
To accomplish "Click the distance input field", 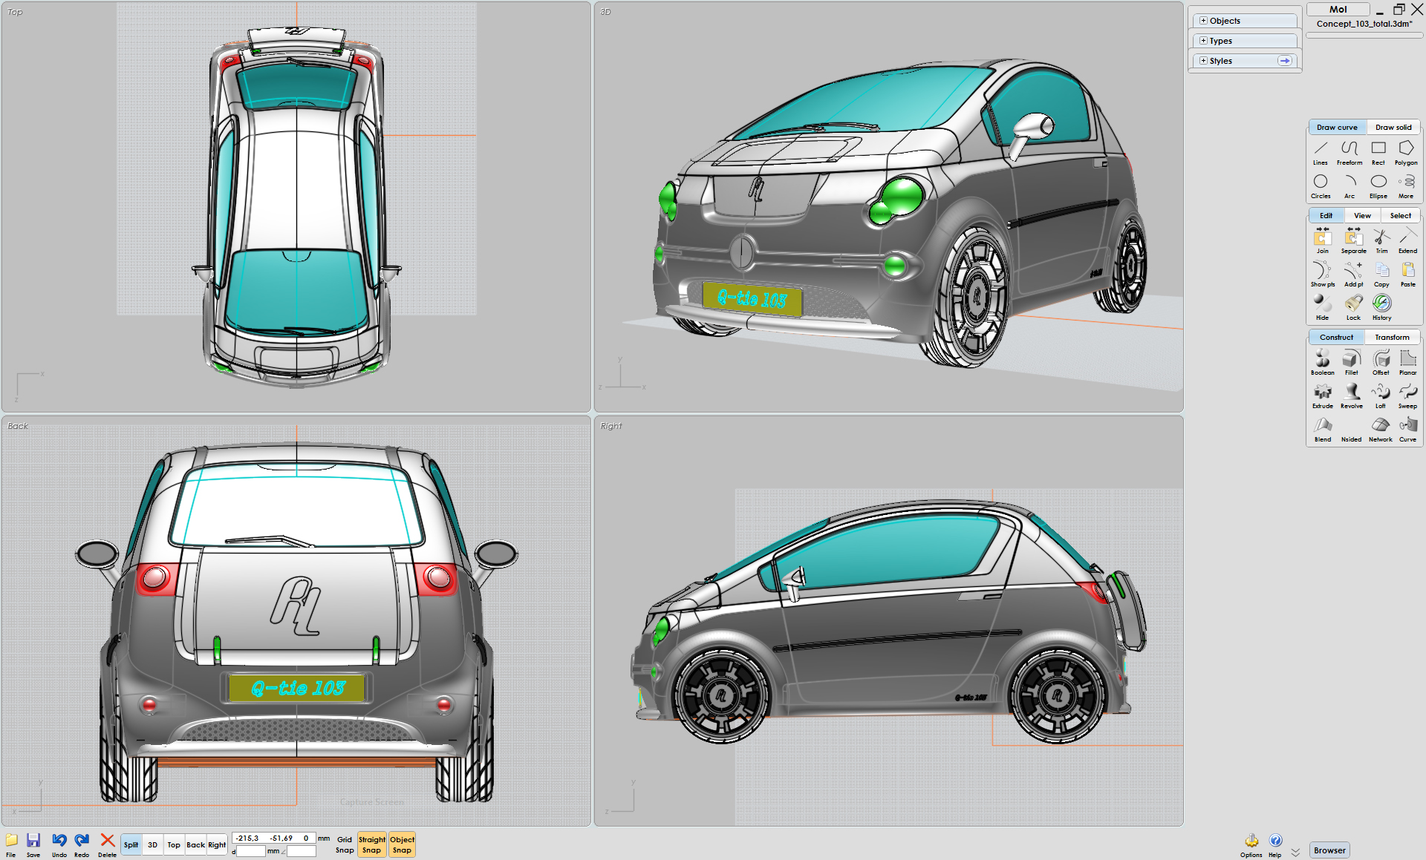I will pyautogui.click(x=251, y=851).
